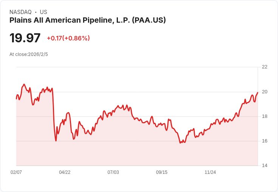Select the 04/22 date on the x-axis
The height and width of the screenshot is (192, 278).
pyautogui.click(x=65, y=172)
